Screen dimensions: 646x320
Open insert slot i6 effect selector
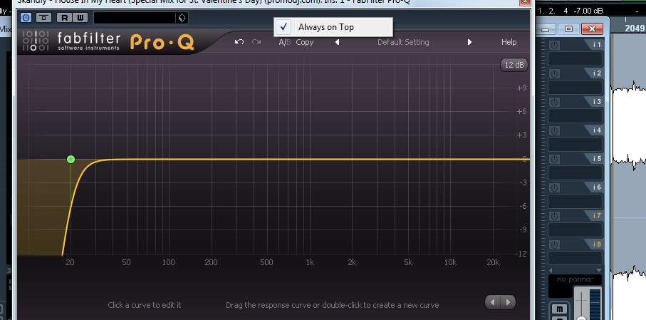click(575, 201)
